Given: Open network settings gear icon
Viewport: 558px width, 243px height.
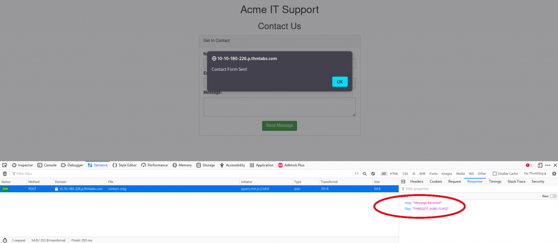Looking at the screenshot, I should [x=554, y=173].
